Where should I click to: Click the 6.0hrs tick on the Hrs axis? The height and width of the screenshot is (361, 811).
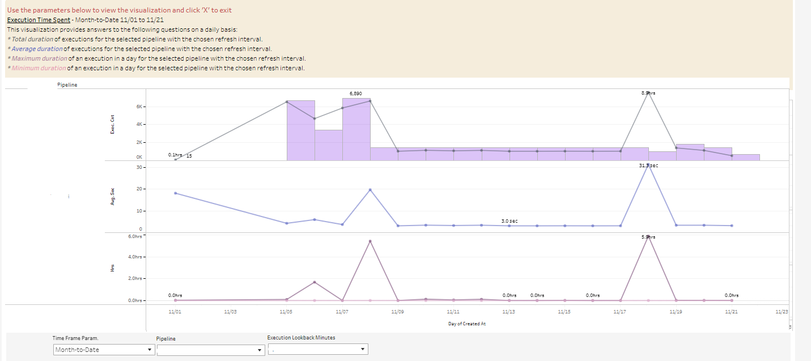(x=135, y=236)
